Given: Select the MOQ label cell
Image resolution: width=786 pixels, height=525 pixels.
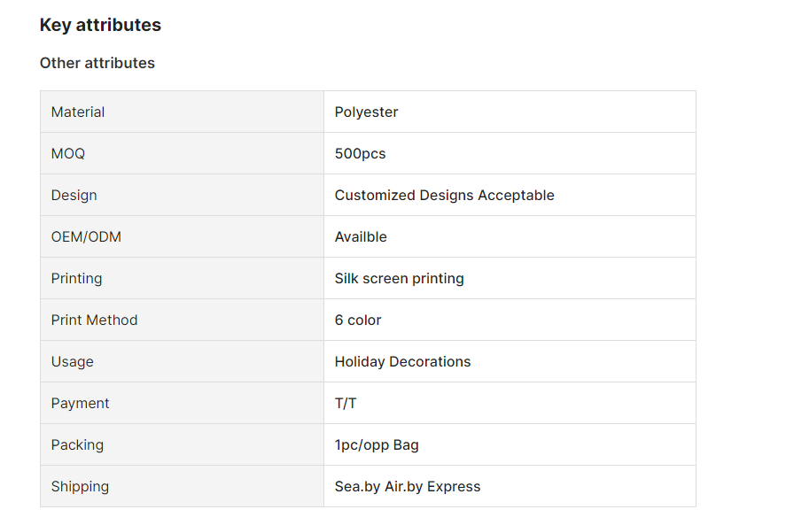Looking at the screenshot, I should [182, 153].
